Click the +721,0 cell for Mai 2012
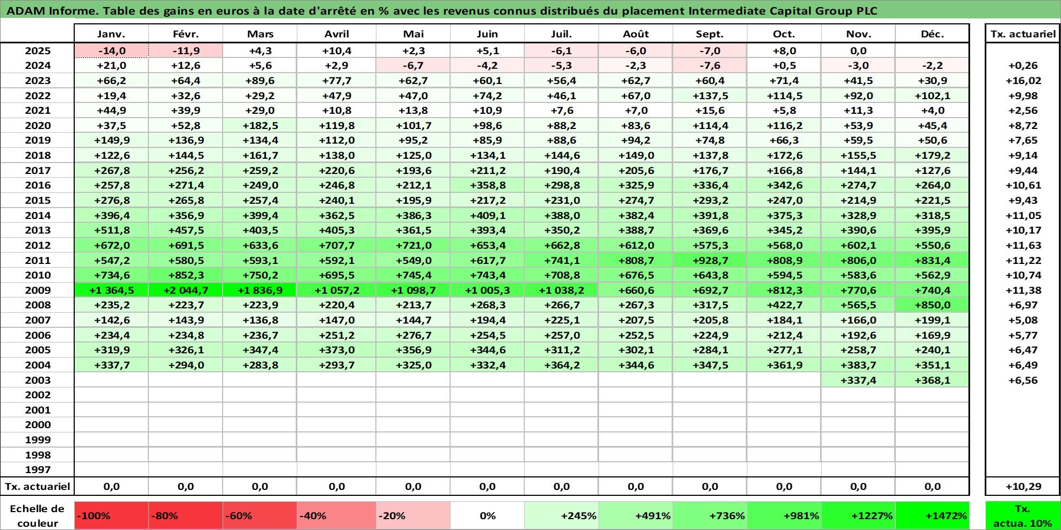 coord(413,245)
